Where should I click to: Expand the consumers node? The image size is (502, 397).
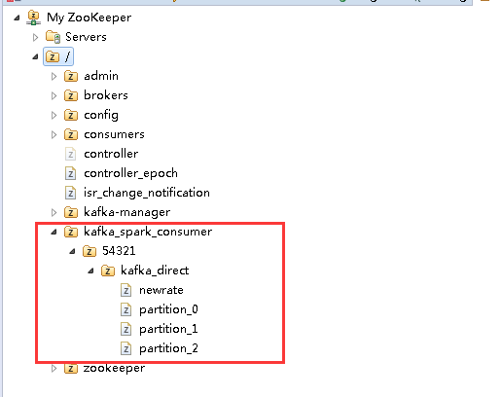coord(54,134)
